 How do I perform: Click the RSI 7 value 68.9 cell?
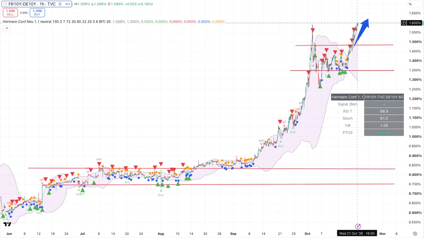[x=384, y=111]
